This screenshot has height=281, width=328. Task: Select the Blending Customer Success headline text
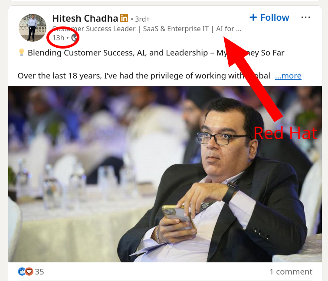point(156,53)
